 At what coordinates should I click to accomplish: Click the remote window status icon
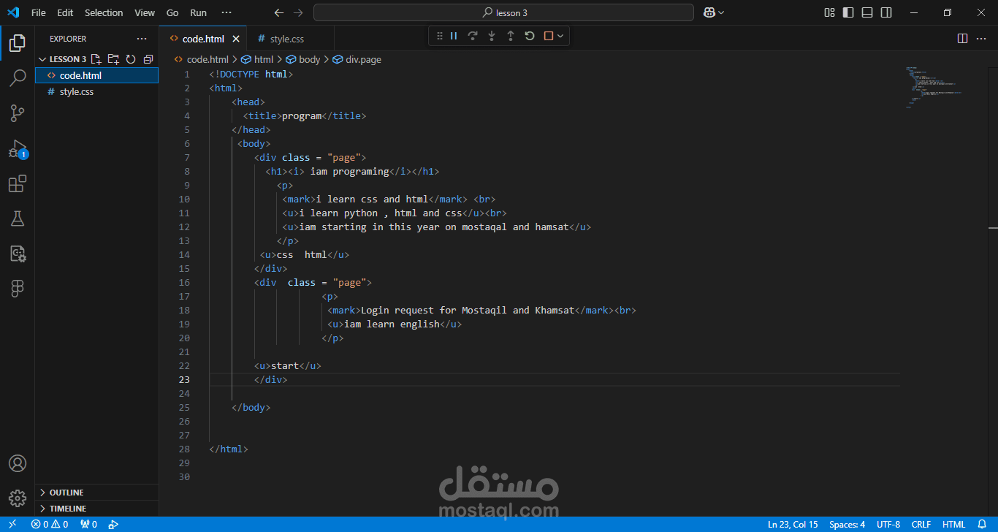click(x=12, y=524)
